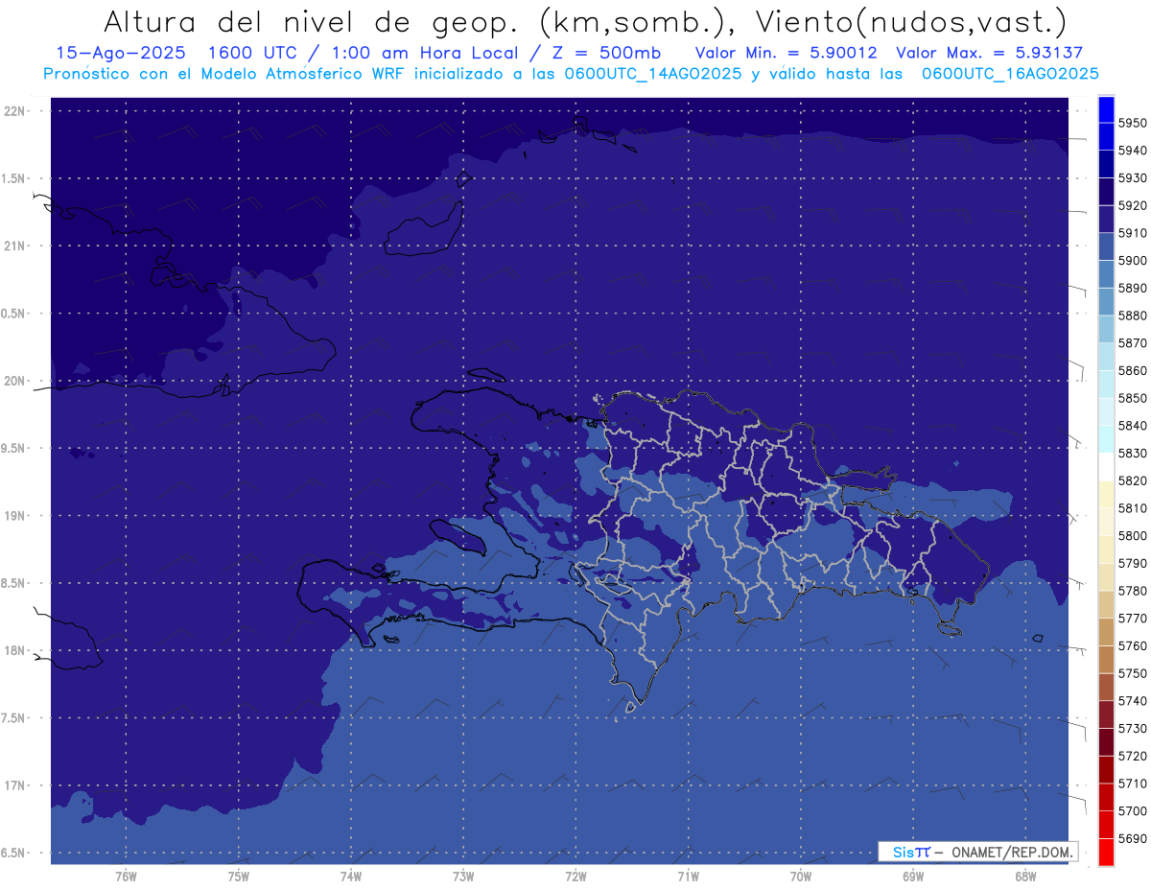Image resolution: width=1151 pixels, height=889 pixels.
Task: Click the "Valor Min. = 5.90012" readout
Action: click(x=786, y=53)
